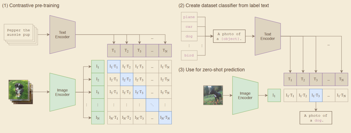351x133 pixels.
Task: Click the 'Pepper the aussie pup' text card
Action: [x=21, y=34]
